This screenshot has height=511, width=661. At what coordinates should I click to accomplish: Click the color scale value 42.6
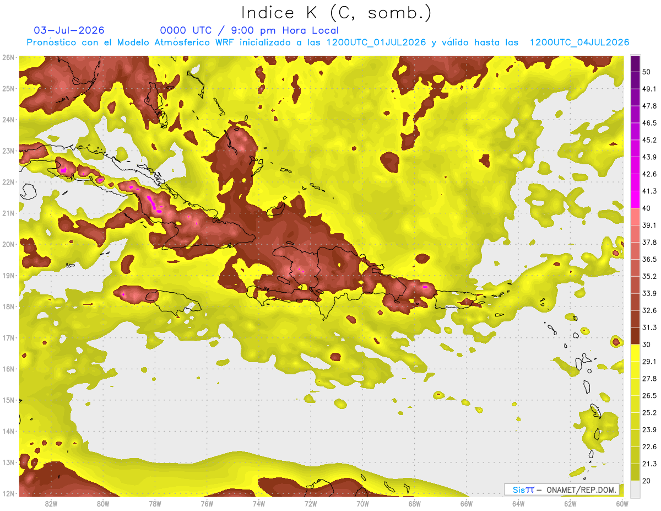click(x=649, y=174)
